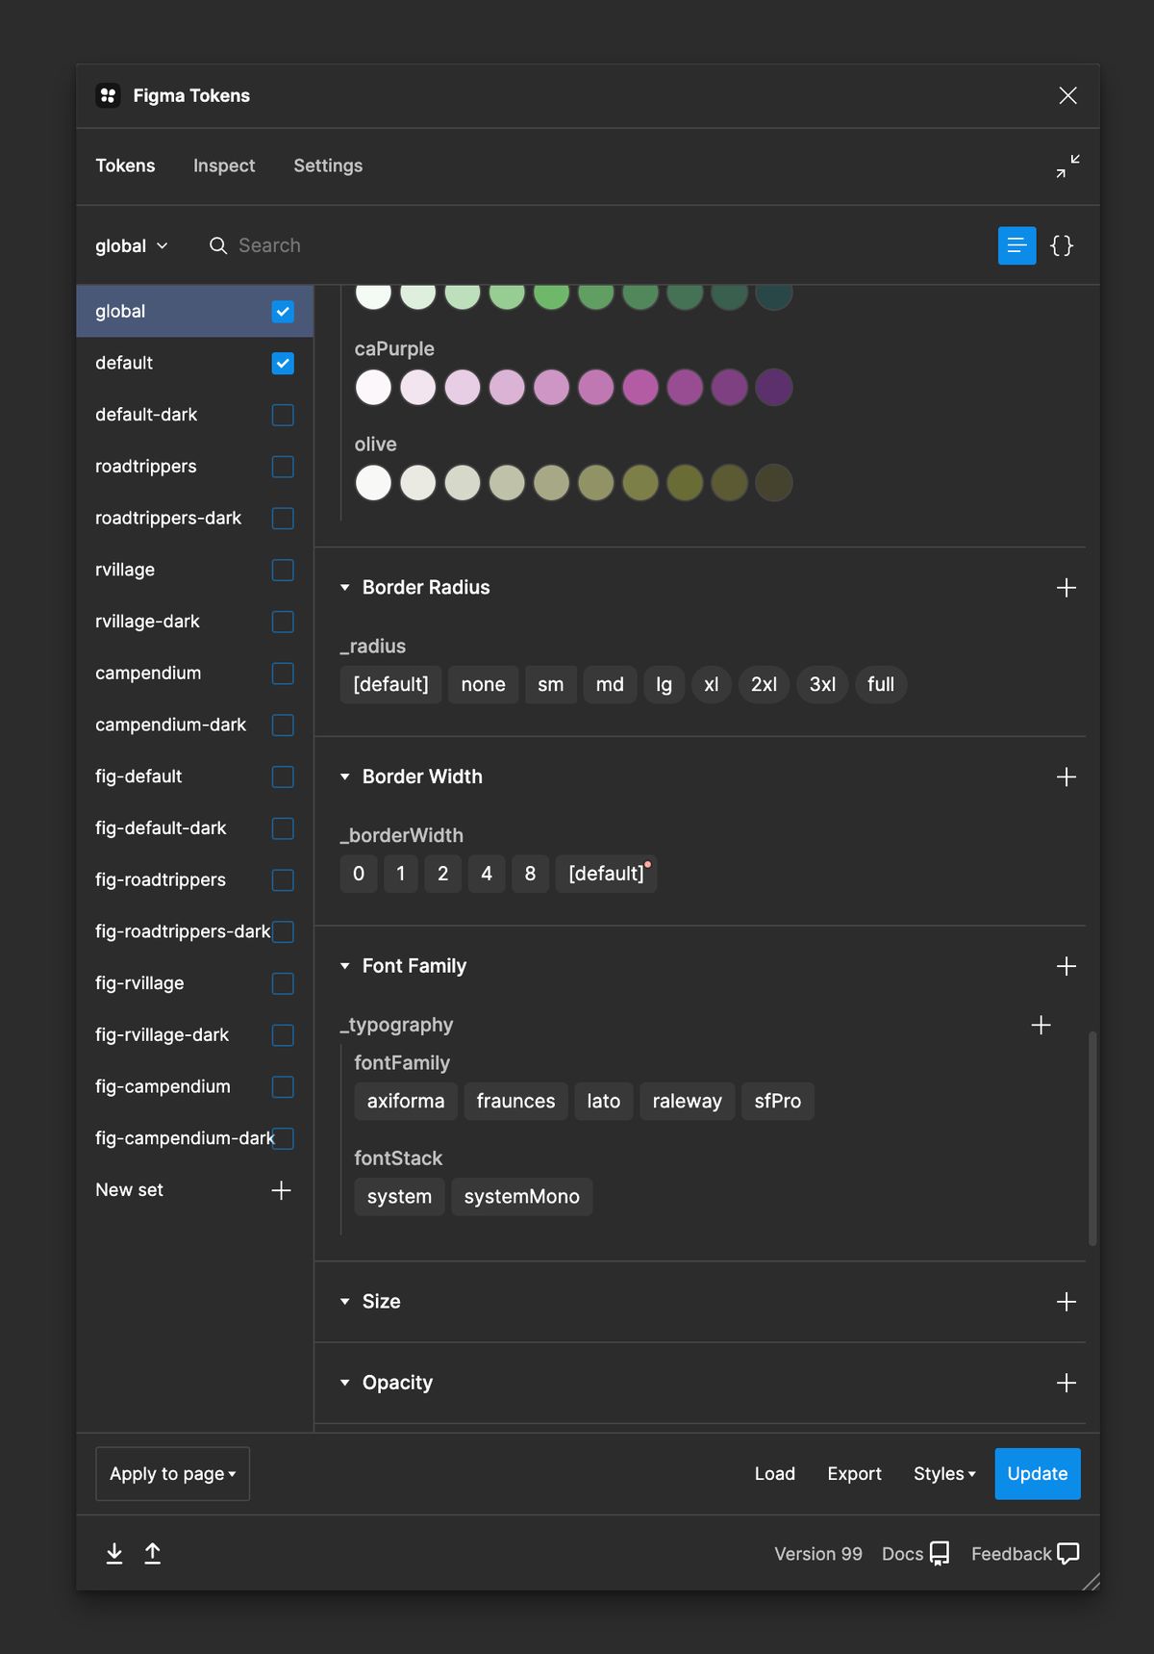Click the lightest olive color swatch
1154x1654 pixels.
pos(373,483)
